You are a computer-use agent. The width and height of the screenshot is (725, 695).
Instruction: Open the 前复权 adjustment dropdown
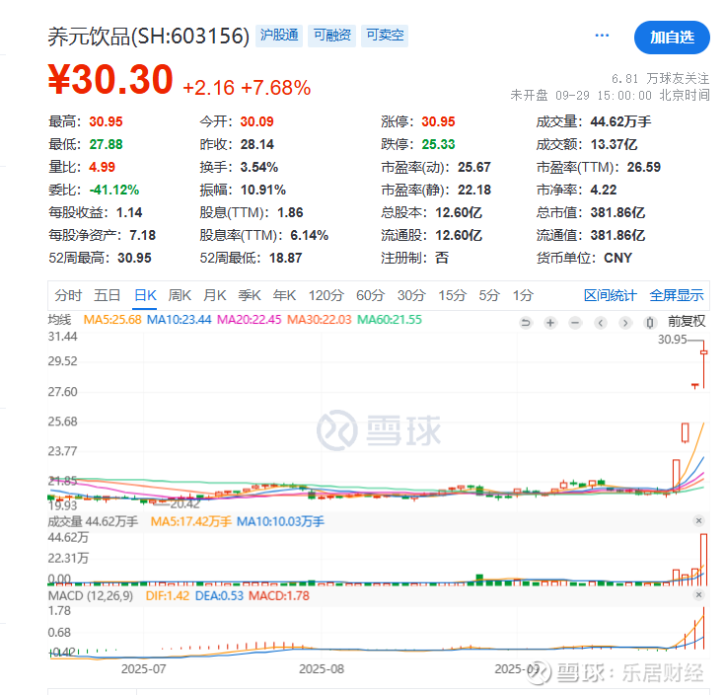pos(687,321)
